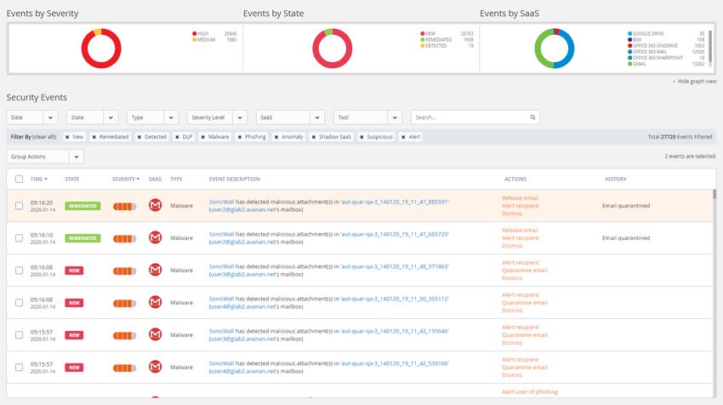This screenshot has height=405, width=723.
Task: Click REMEDIATED green state legend swatch
Action: [423, 40]
